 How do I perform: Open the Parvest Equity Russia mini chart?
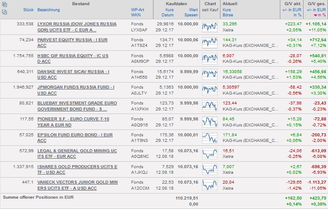210,43
